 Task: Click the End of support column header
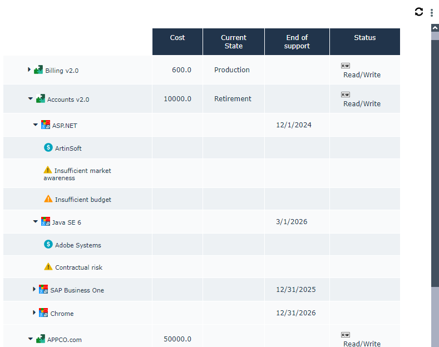pos(297,42)
